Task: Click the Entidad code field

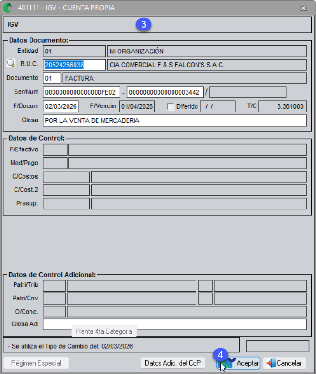Action: pos(74,51)
